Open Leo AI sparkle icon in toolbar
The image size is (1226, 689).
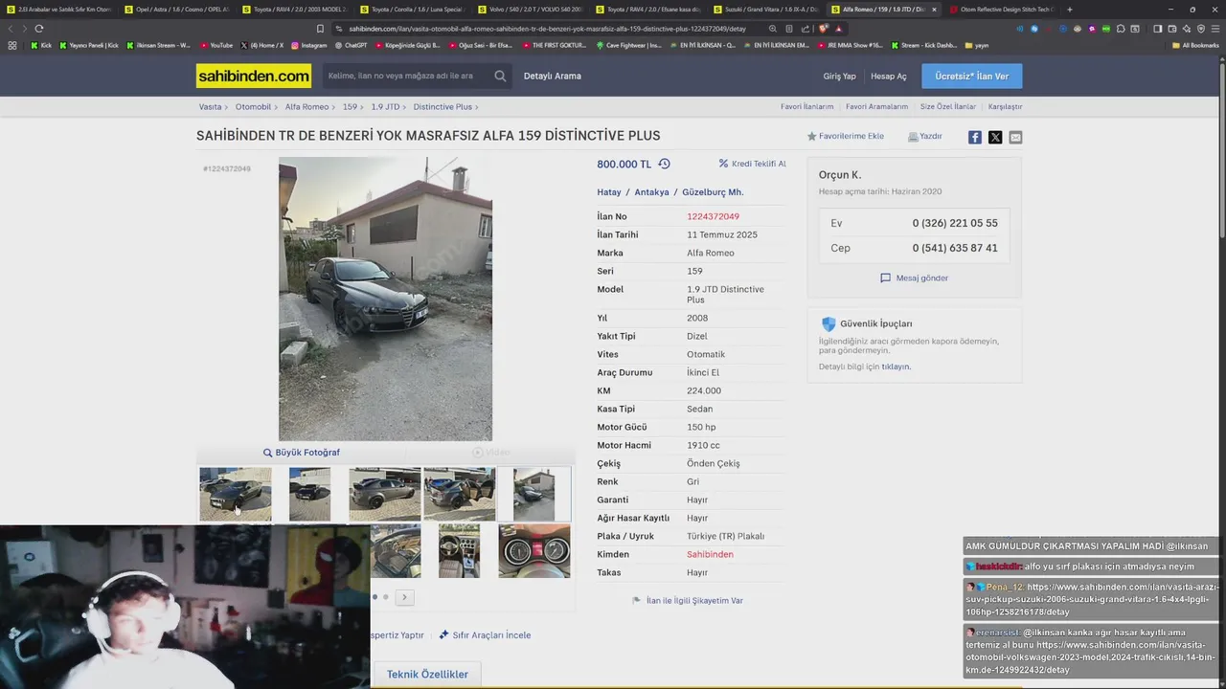tap(1186, 29)
